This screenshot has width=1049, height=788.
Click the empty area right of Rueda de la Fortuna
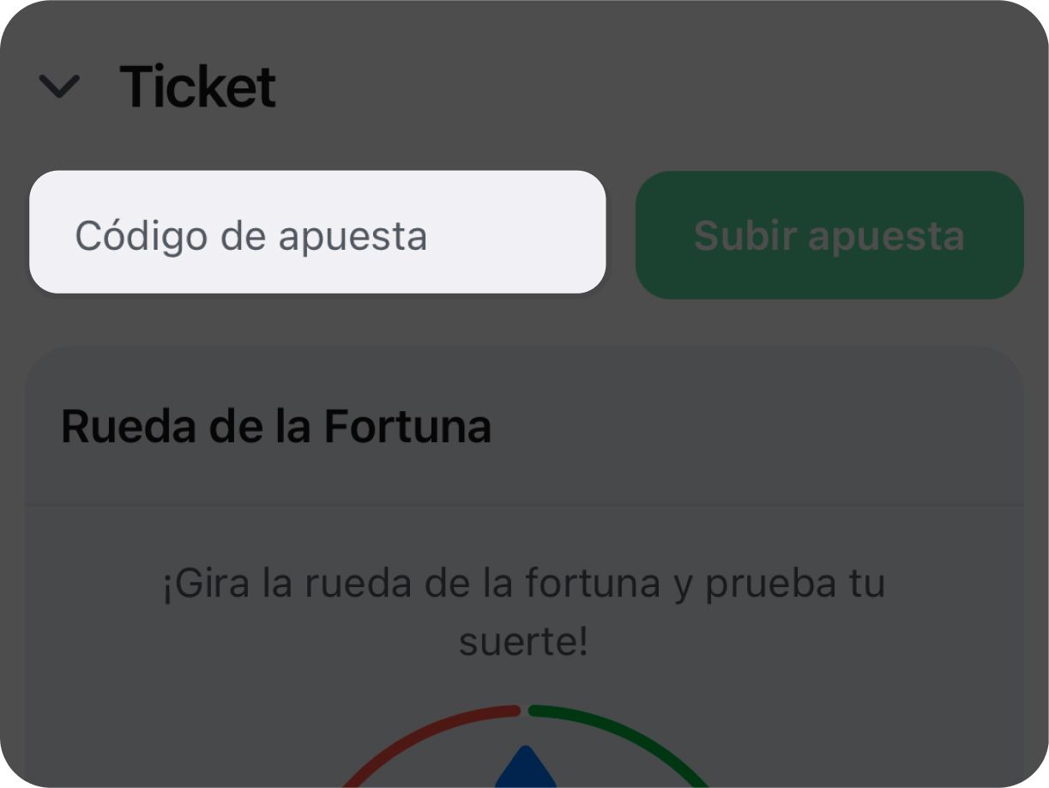click(x=755, y=427)
